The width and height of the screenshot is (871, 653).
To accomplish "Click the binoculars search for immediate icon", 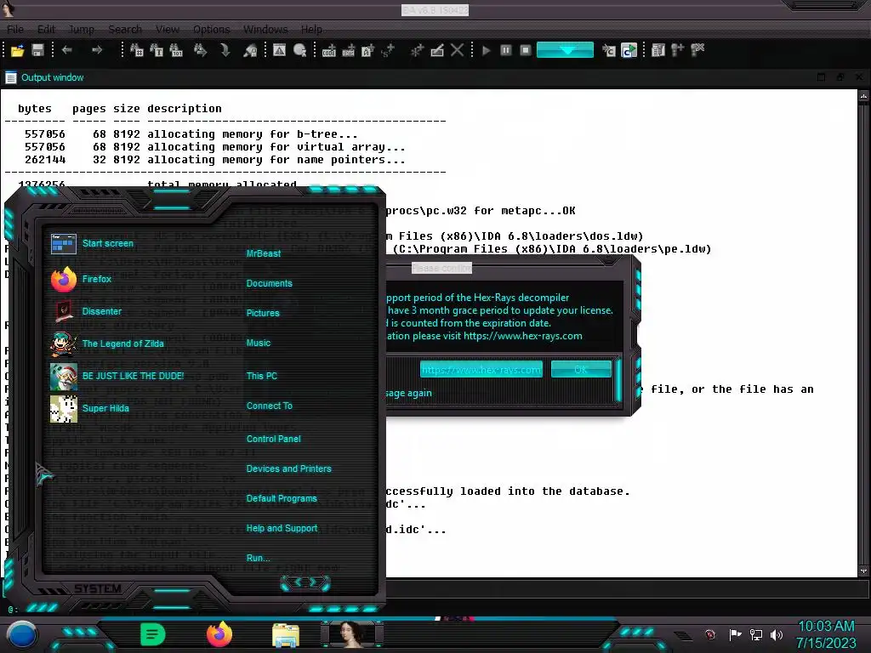I will click(x=137, y=50).
